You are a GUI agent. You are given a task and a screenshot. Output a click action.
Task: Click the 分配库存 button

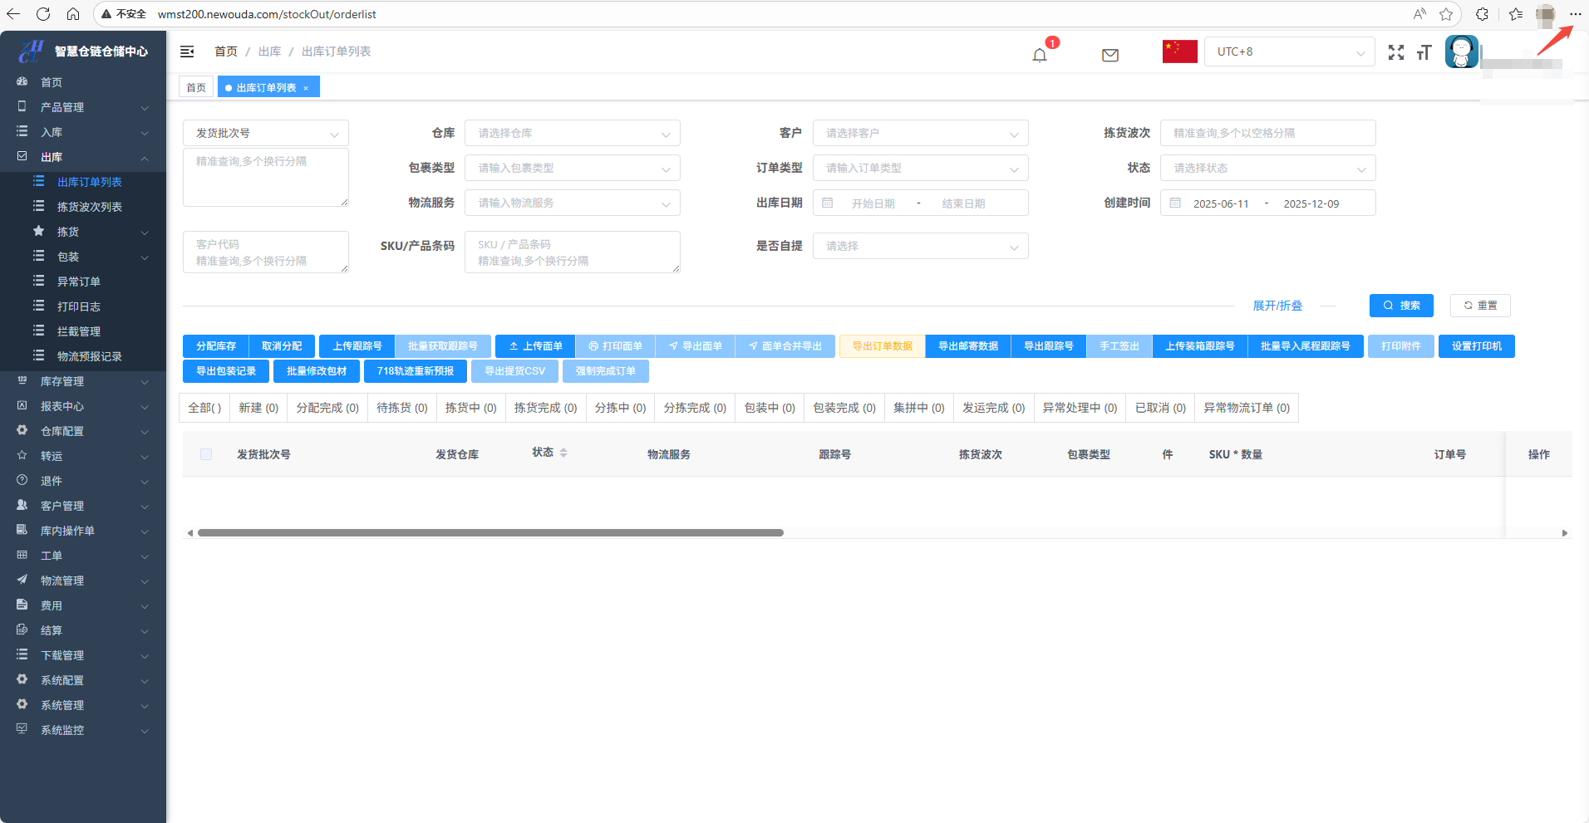pyautogui.click(x=216, y=346)
